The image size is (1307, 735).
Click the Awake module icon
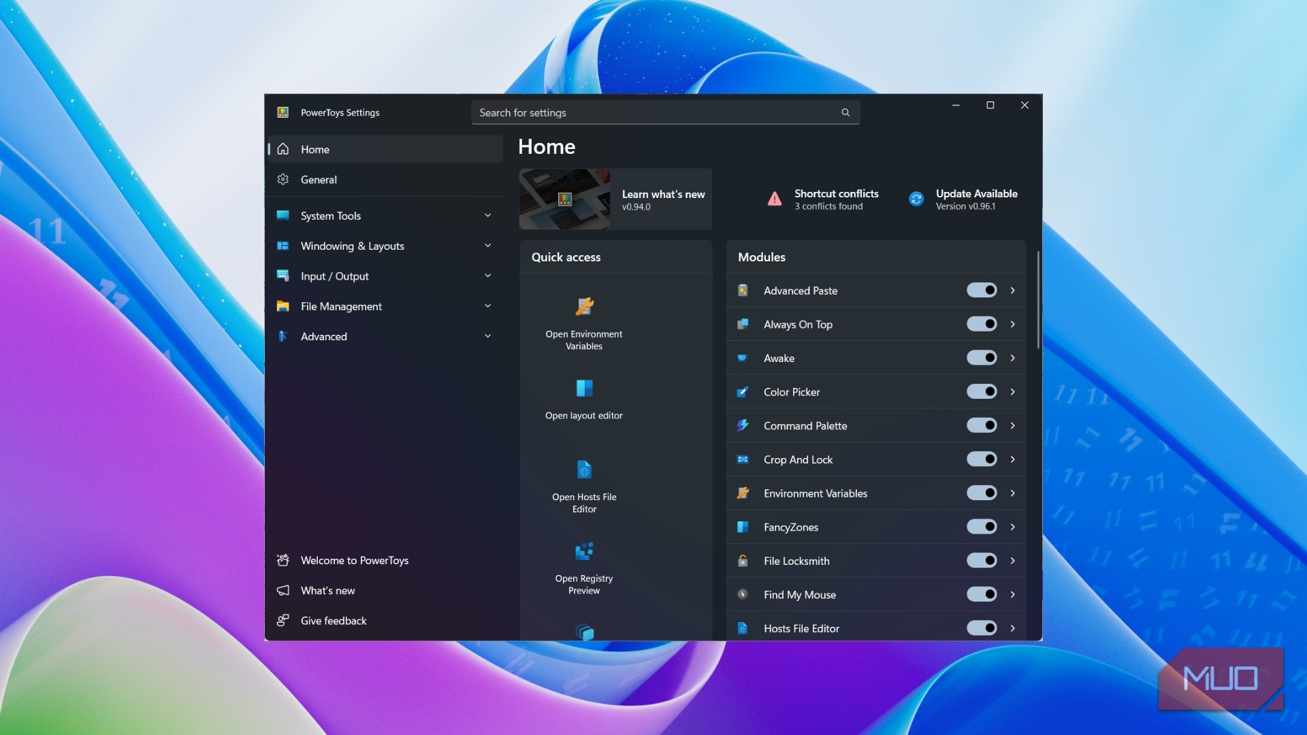point(743,358)
